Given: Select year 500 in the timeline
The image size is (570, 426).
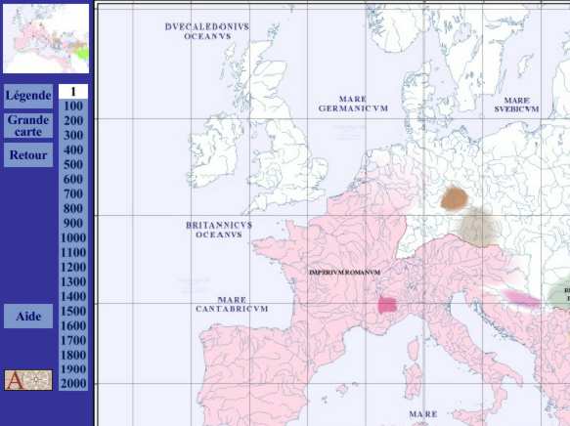Looking at the screenshot, I should coord(73,164).
